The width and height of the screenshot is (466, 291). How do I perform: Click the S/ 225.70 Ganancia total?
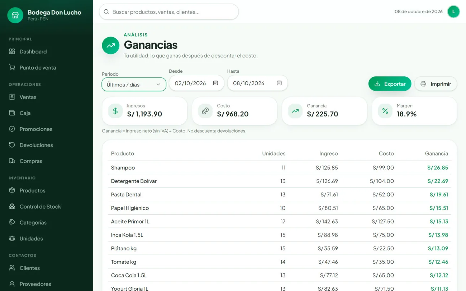click(323, 114)
